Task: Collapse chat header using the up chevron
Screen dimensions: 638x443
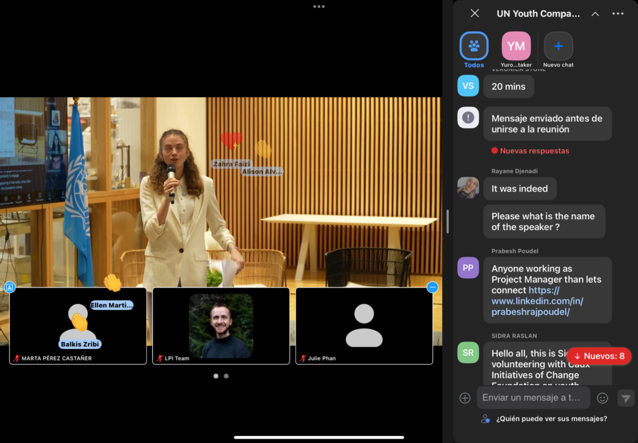Action: click(x=595, y=14)
